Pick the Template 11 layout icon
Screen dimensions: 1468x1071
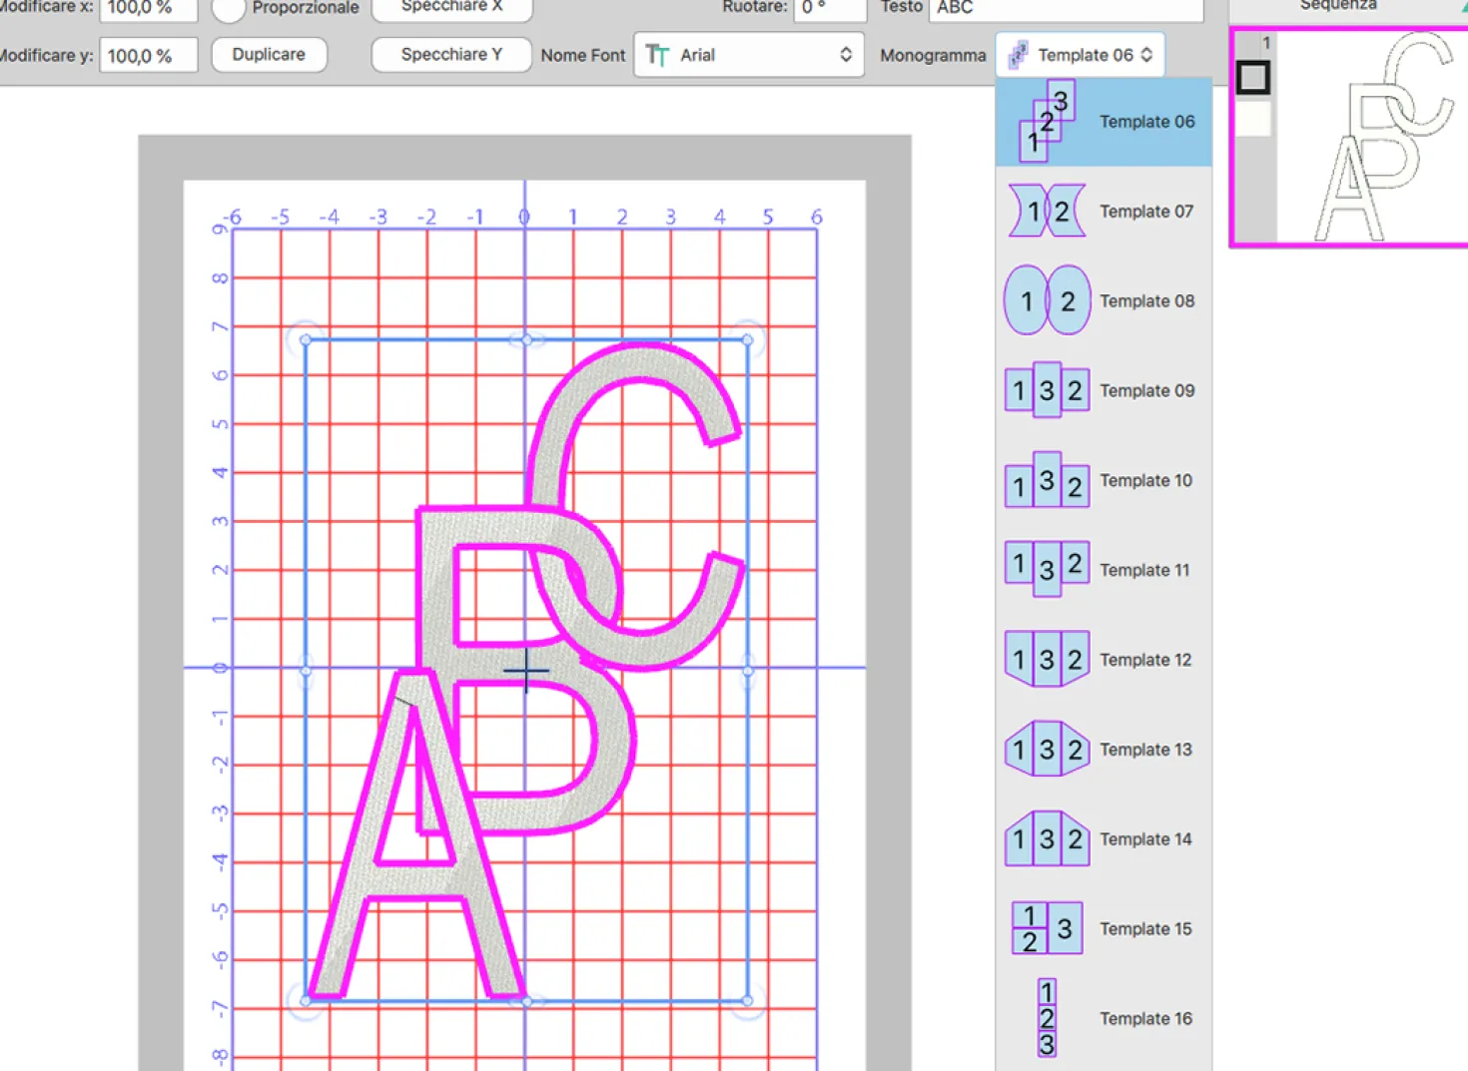click(1047, 570)
